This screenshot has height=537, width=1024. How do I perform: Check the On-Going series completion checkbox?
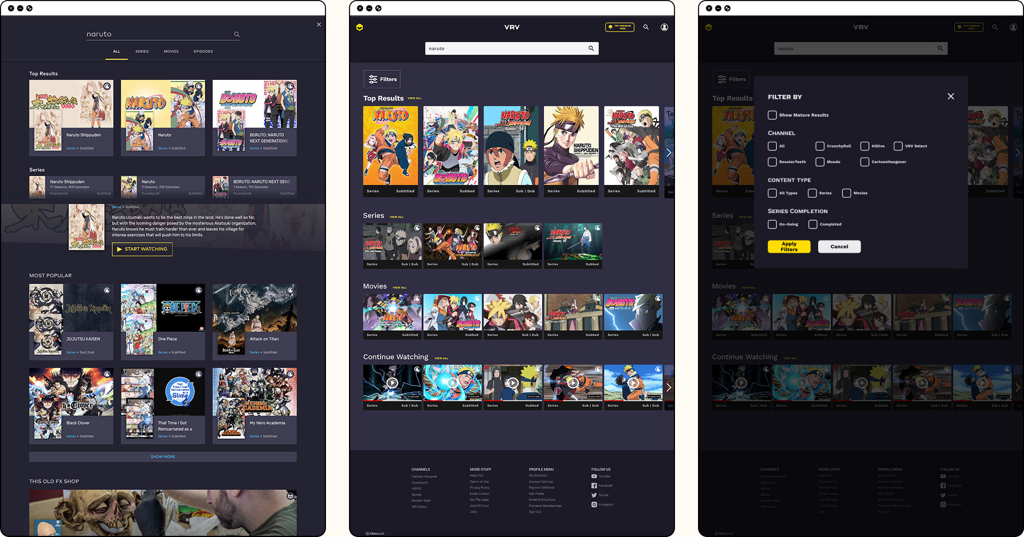pyautogui.click(x=772, y=224)
